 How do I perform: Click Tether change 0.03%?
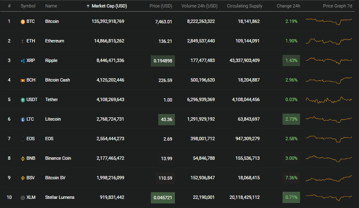tap(291, 99)
